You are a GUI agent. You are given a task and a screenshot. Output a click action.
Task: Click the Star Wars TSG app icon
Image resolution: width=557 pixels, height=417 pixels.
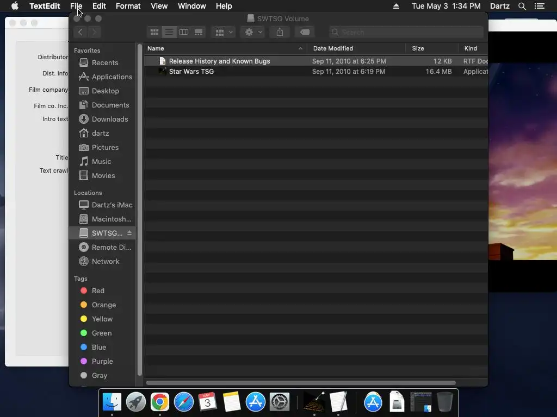(x=162, y=71)
